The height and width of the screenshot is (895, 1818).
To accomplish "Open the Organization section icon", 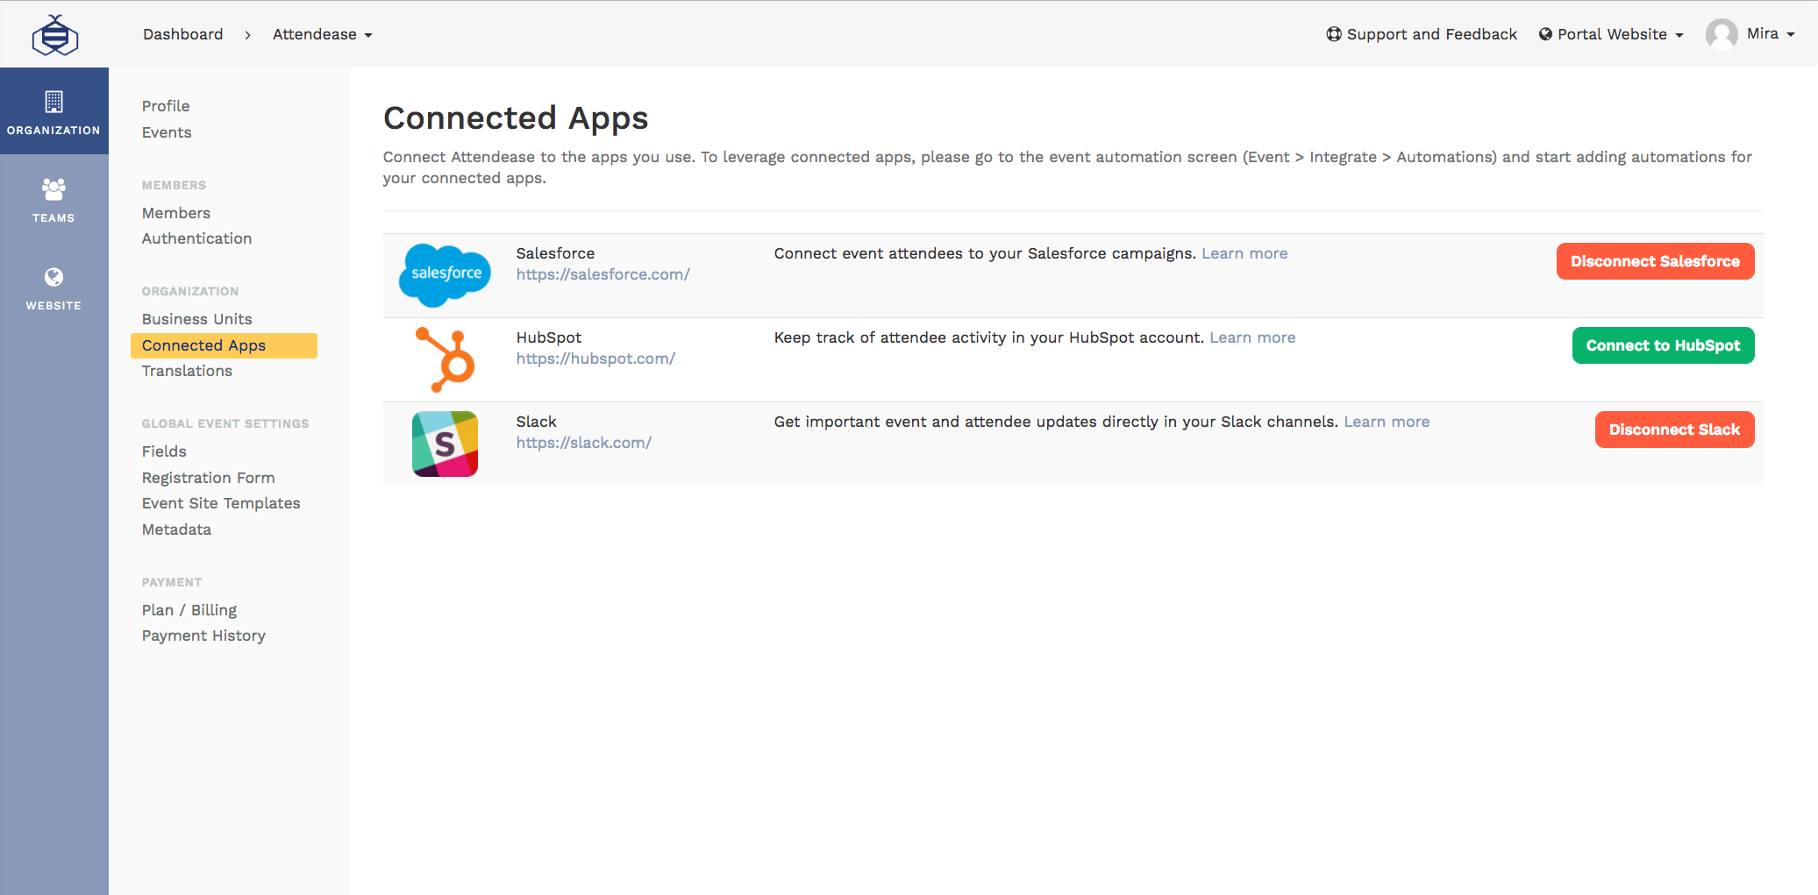I will click(x=53, y=103).
